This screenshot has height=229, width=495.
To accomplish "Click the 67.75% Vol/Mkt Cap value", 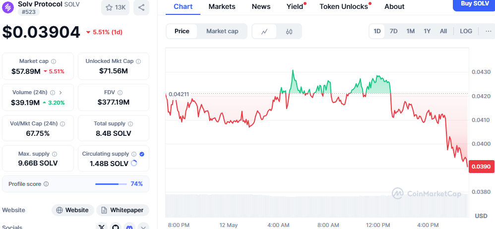I will coord(38,133).
